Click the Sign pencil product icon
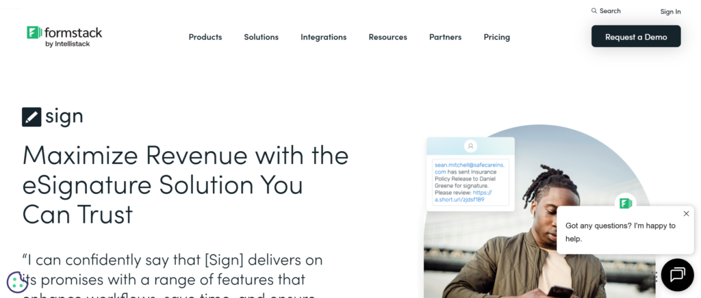Viewport: 701px width, 298px height. (x=31, y=117)
